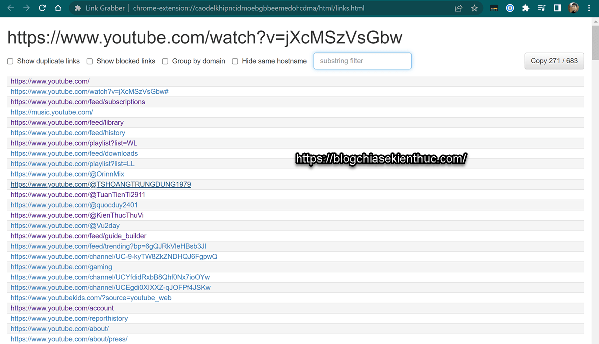Open the 1Password extension icon
The image size is (599, 344).
[510, 8]
